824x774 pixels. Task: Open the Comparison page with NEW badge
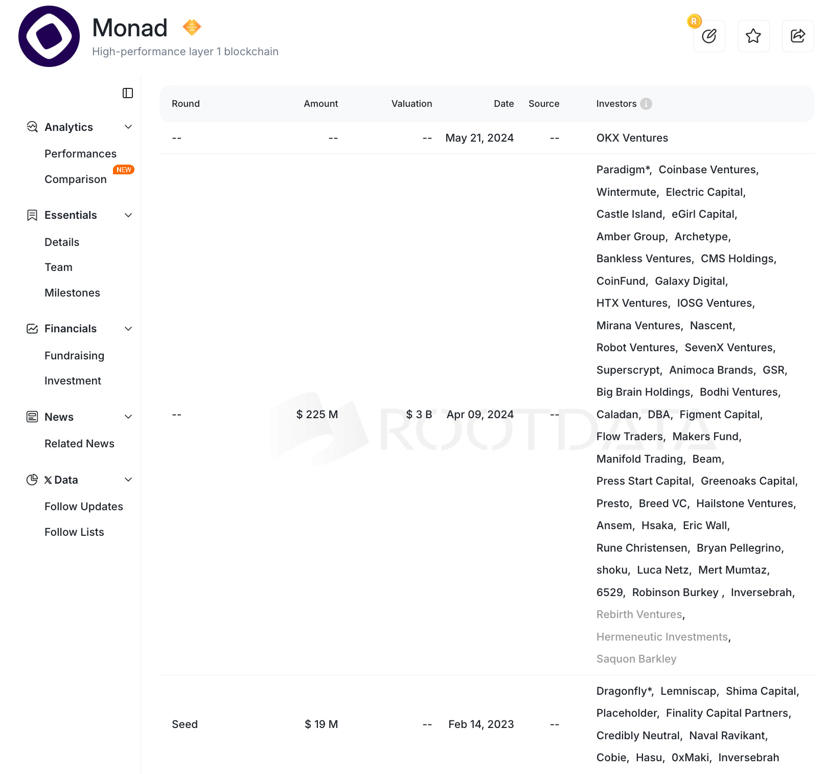coord(75,179)
